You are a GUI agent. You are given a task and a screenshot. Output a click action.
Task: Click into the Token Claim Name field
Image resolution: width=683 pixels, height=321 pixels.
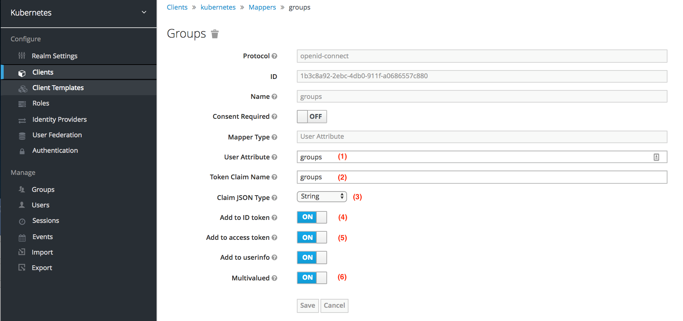482,177
